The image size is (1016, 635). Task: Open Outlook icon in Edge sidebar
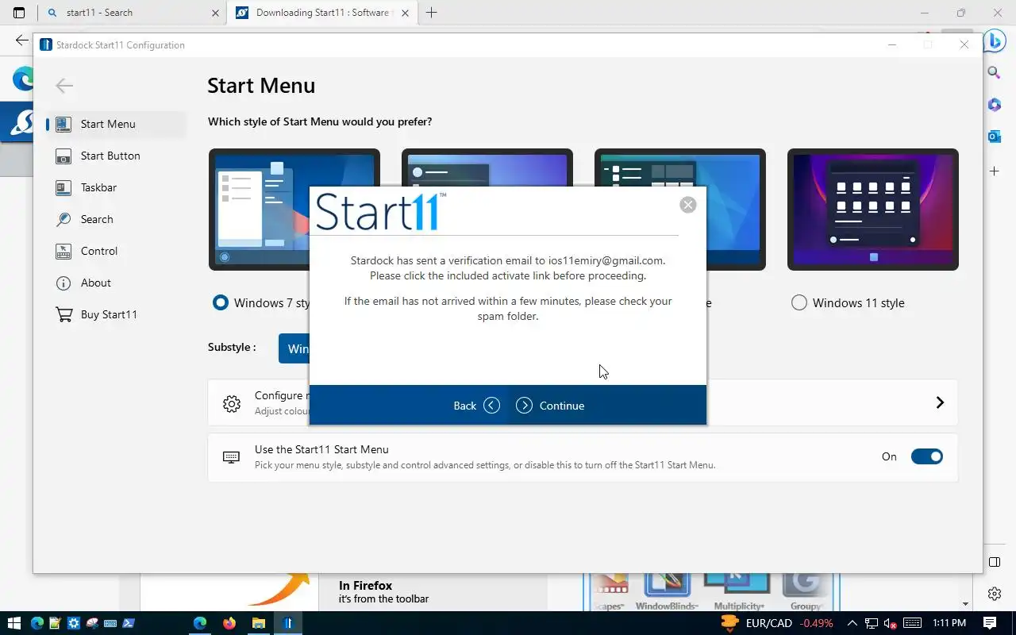point(994,137)
